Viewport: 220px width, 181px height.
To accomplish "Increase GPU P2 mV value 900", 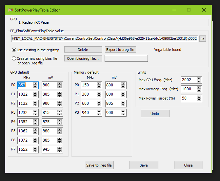I will (59, 102).
